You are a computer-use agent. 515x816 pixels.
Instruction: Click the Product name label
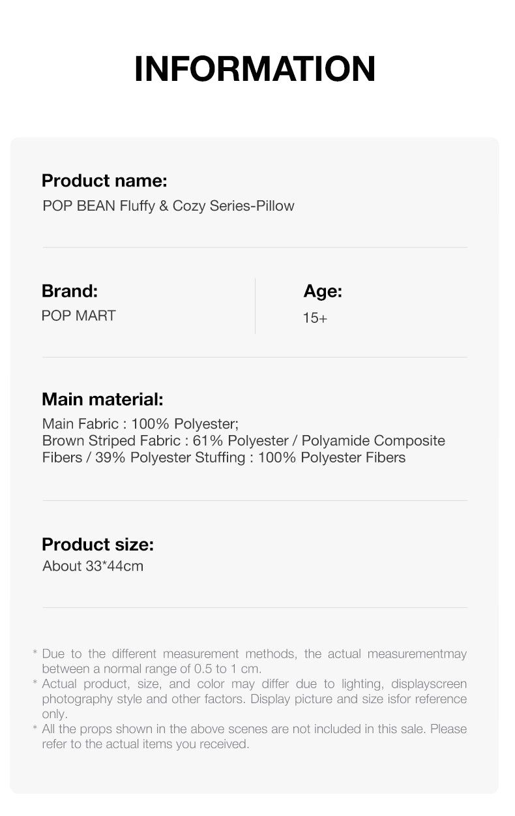coord(104,180)
